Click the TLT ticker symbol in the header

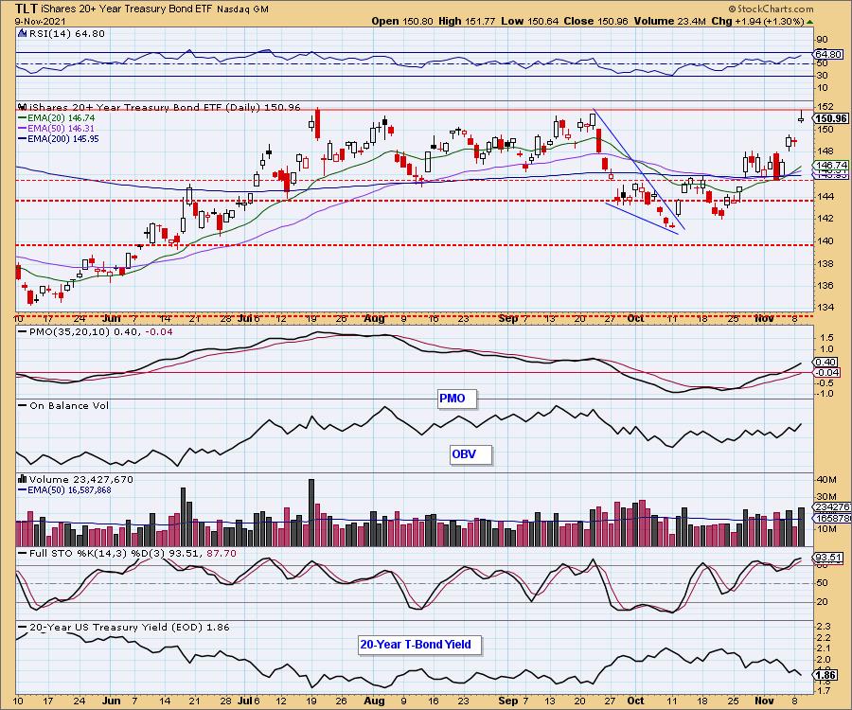(x=26, y=9)
